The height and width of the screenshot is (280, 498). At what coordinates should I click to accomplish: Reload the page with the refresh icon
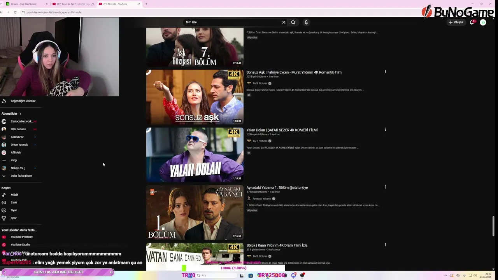tap(15, 12)
